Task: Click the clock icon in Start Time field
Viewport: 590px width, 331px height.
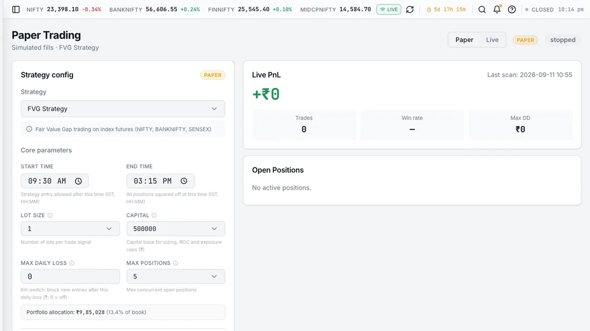Action: pos(78,181)
